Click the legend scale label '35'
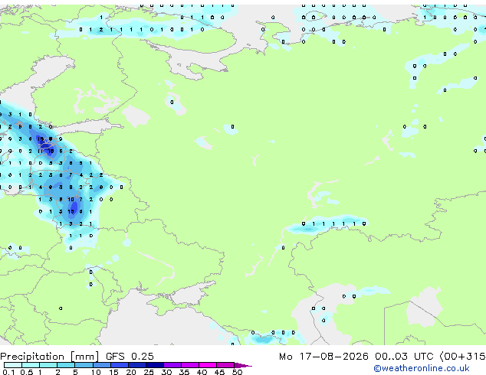The width and height of the screenshot is (486, 375). click(184, 372)
